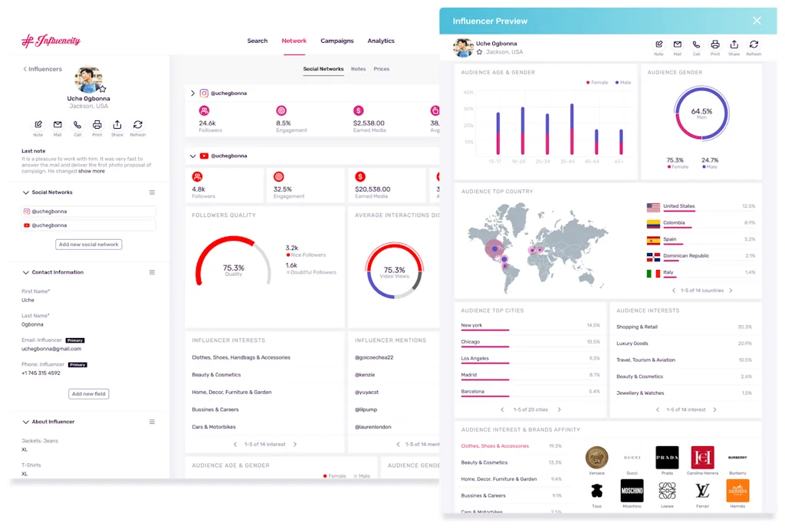The height and width of the screenshot is (529, 785).
Task: Click the Refresh icon in Influencer Preview
Action: click(x=754, y=44)
